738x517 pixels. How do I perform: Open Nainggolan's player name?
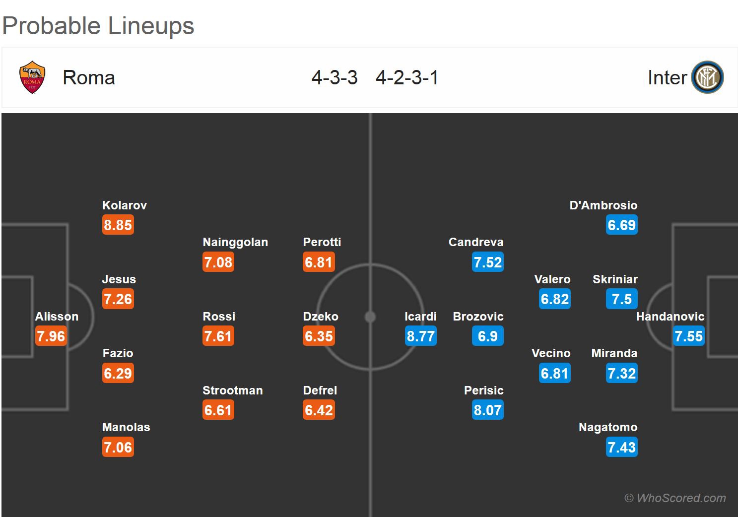click(235, 242)
